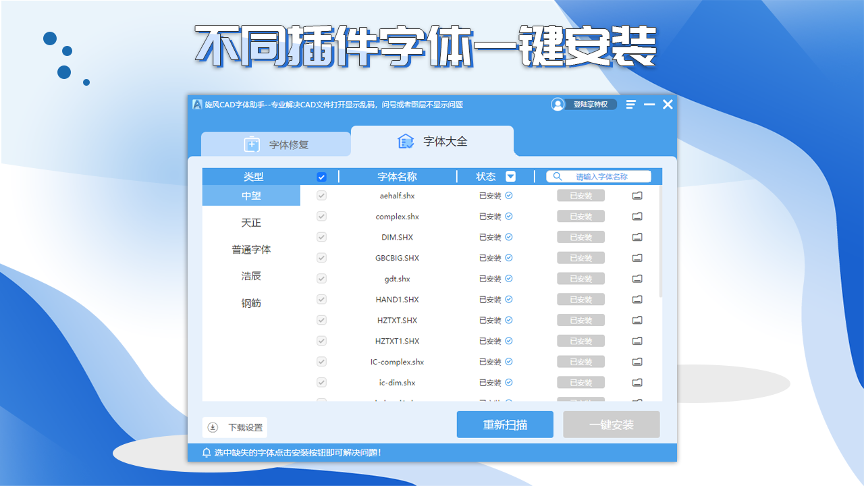Open the user avatar login icon
This screenshot has height=486, width=864.
558,105
